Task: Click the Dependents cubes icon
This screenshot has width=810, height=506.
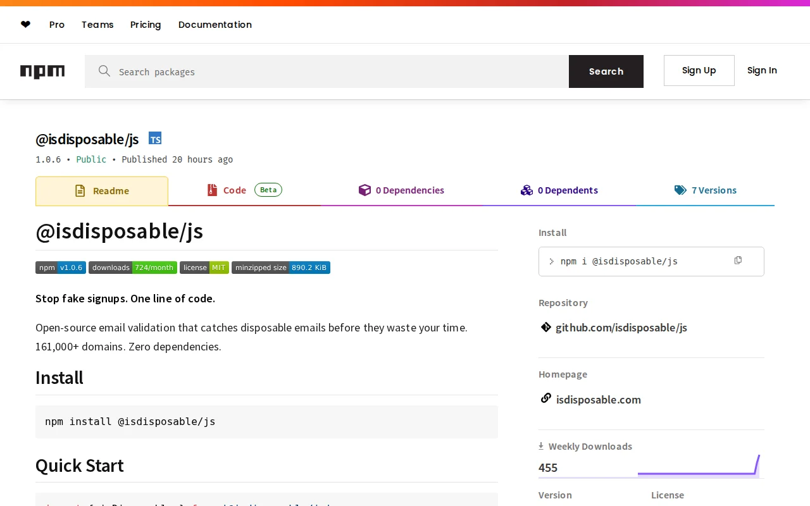Action: point(526,190)
